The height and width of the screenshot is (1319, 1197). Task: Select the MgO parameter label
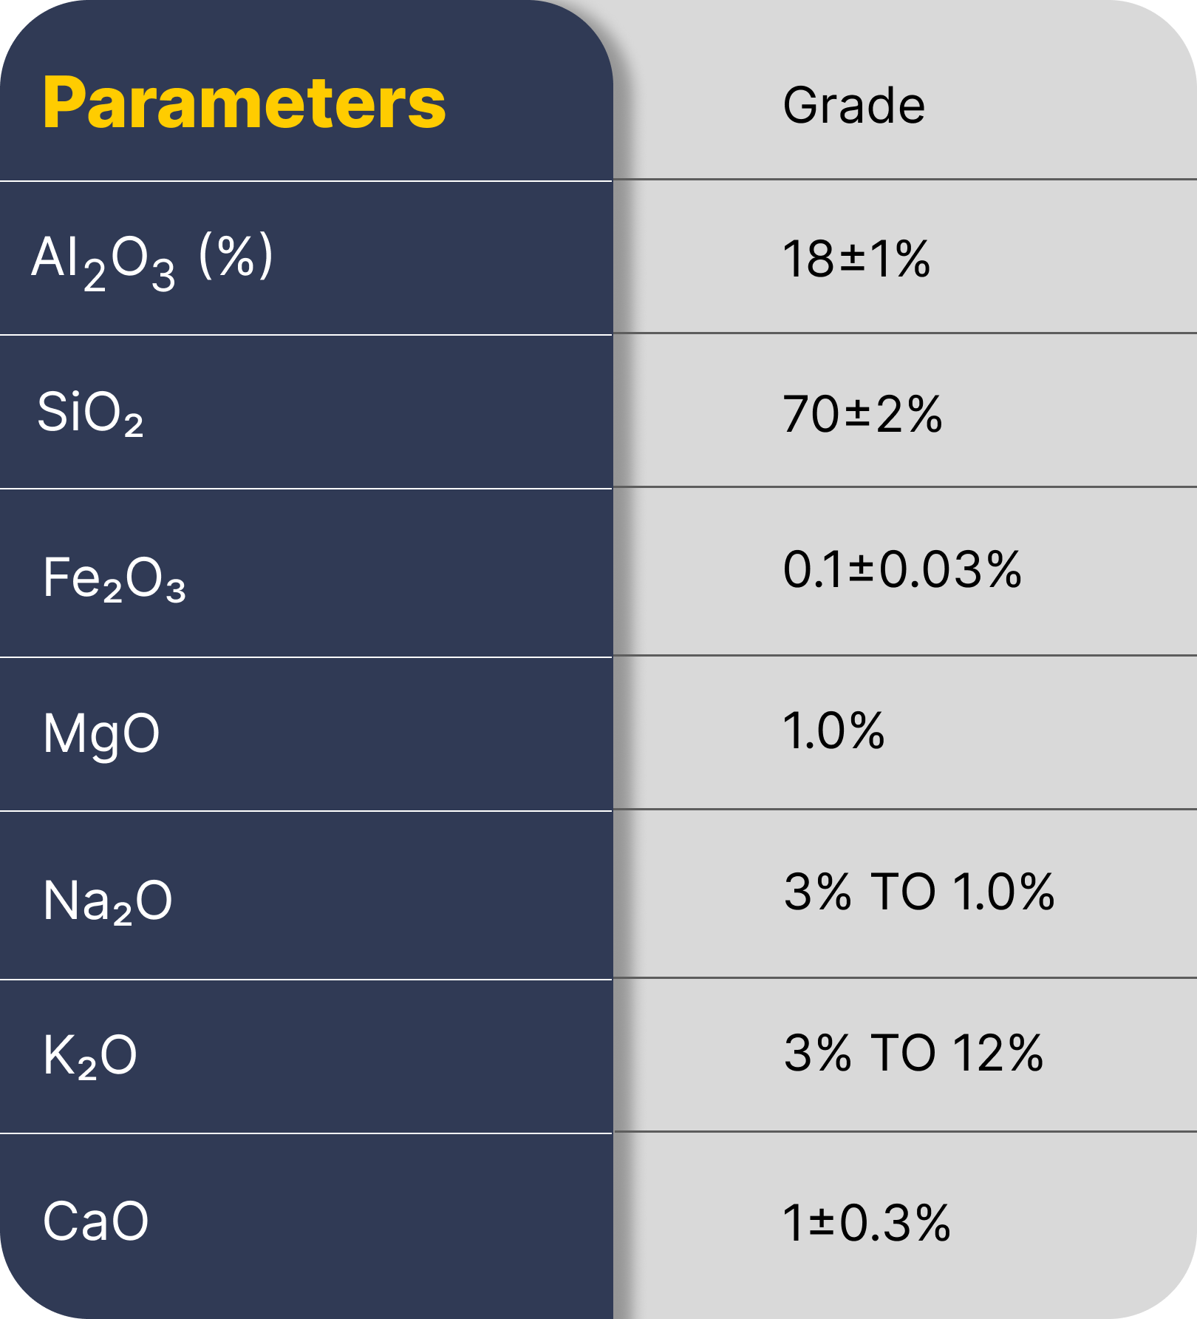click(101, 734)
